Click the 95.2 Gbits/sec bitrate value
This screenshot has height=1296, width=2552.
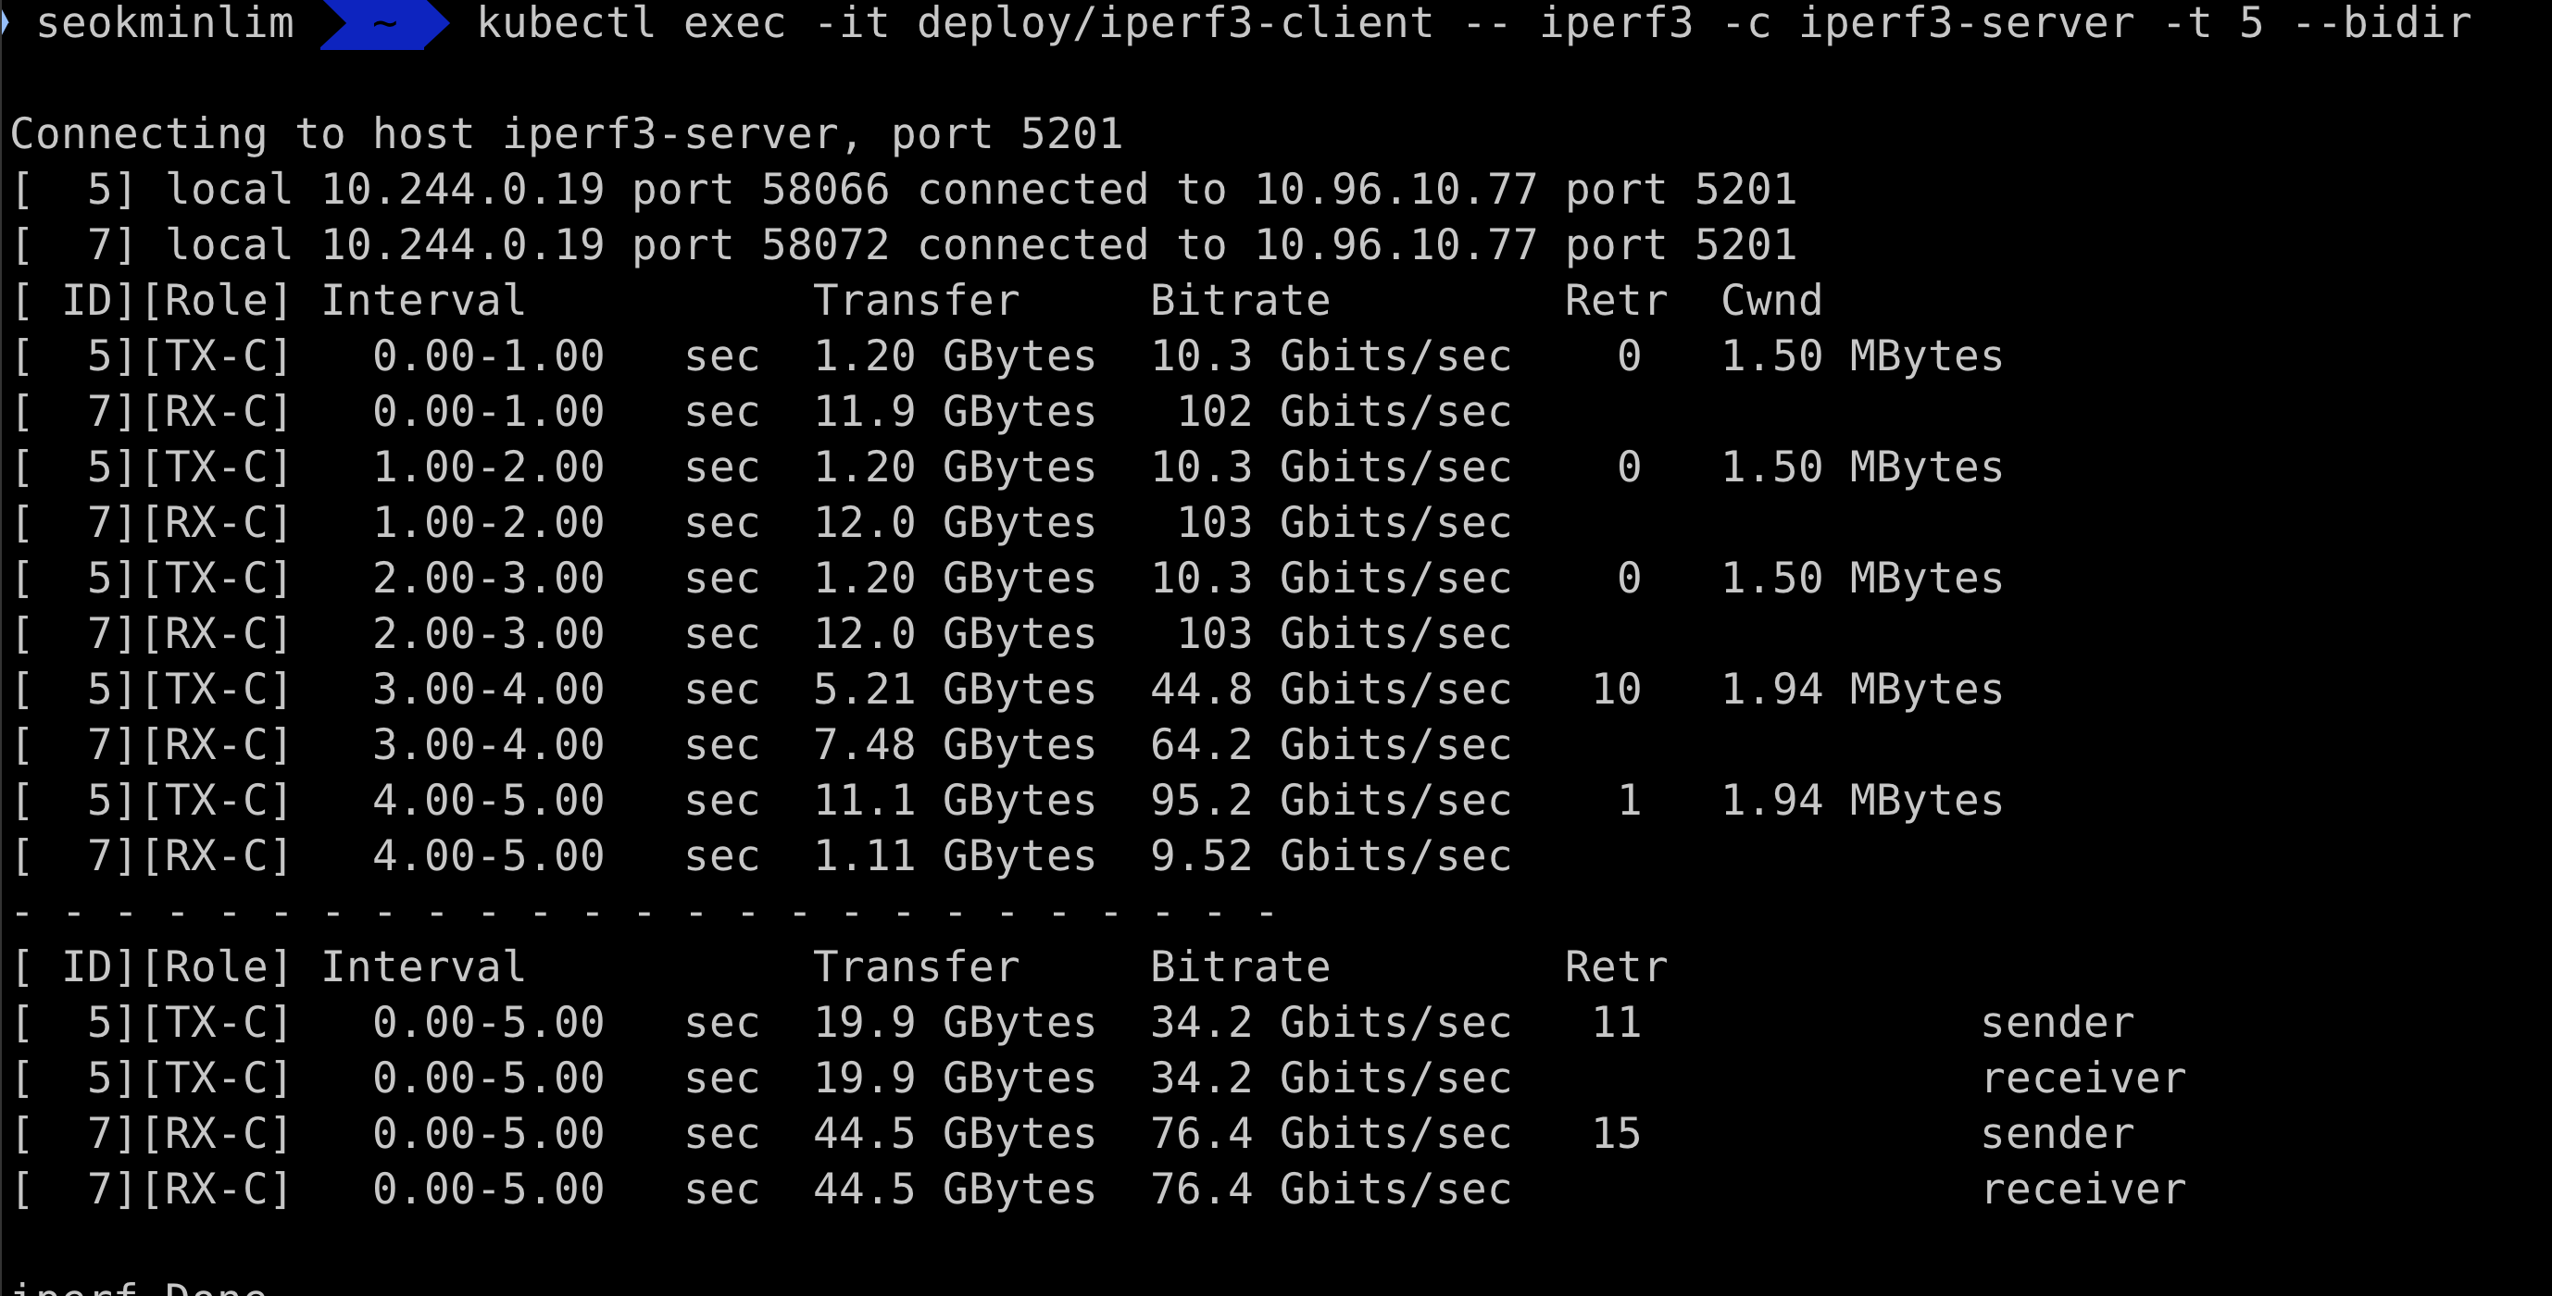(x=1330, y=800)
